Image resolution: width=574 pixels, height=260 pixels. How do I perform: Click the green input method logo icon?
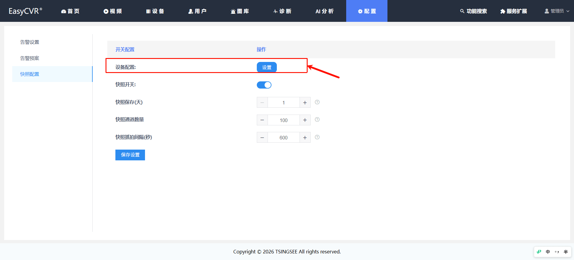tap(539, 252)
